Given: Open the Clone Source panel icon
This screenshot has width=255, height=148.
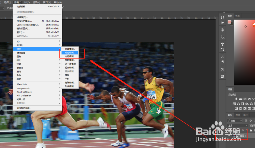Looking at the screenshot, I should [x=222, y=37].
